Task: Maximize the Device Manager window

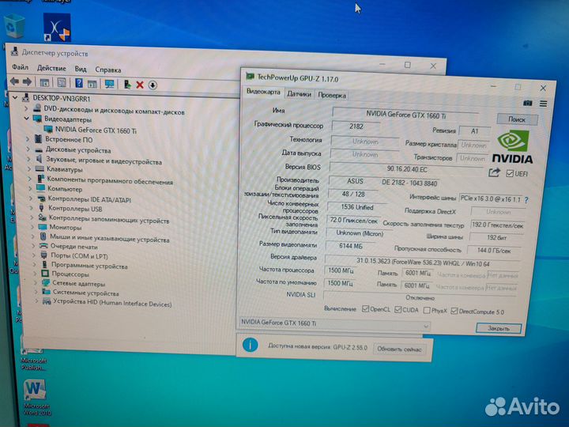Action: (408, 65)
